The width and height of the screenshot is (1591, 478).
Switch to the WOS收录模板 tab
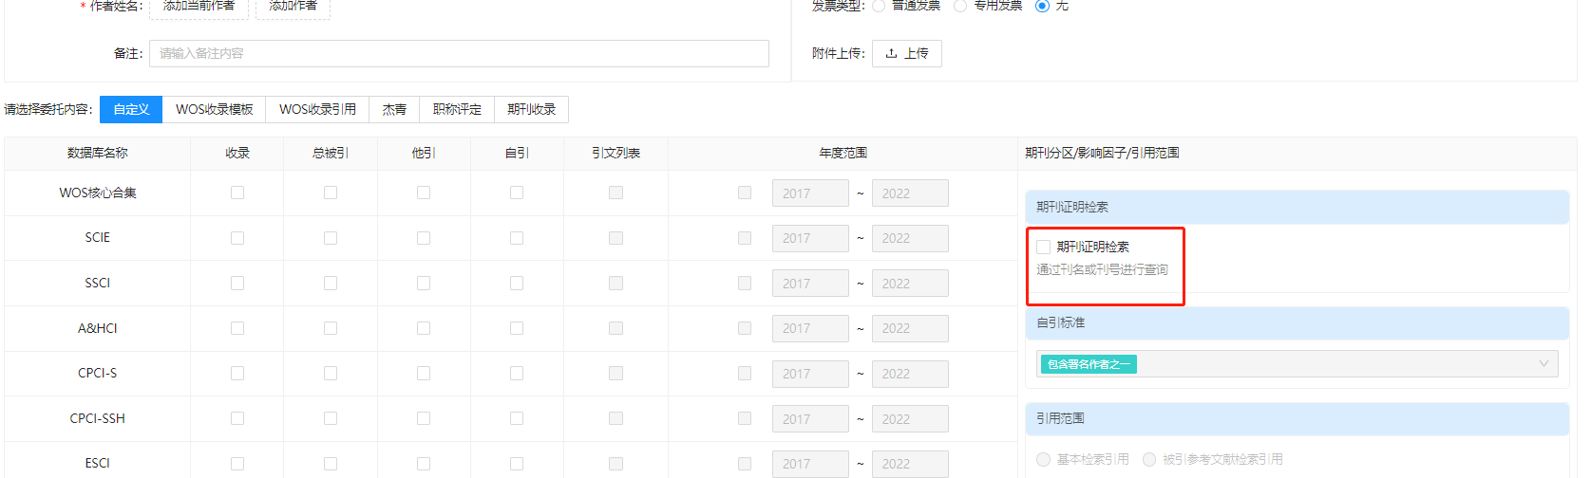pyautogui.click(x=214, y=110)
